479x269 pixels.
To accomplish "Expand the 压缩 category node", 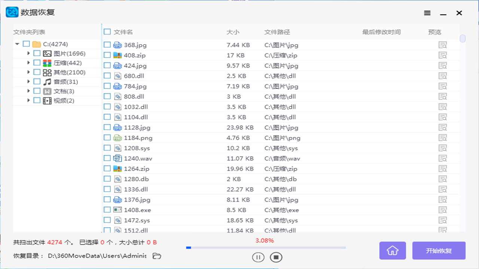I will coord(28,62).
